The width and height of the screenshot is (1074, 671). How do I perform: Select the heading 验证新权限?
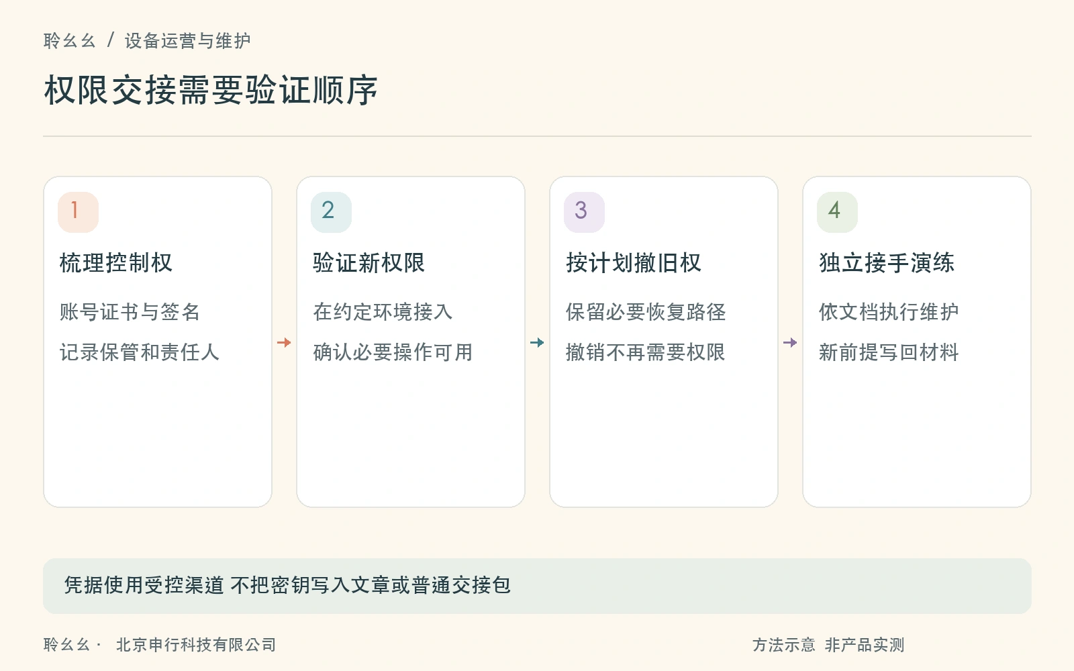369,263
